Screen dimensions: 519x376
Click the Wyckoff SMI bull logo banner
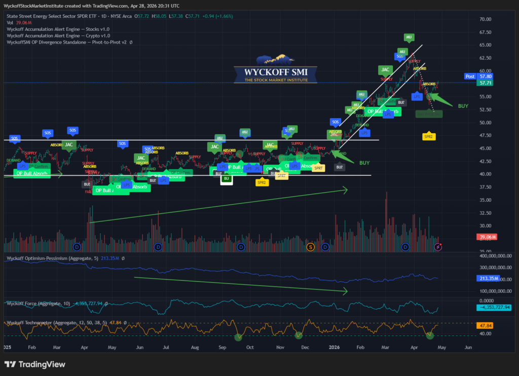click(x=275, y=69)
